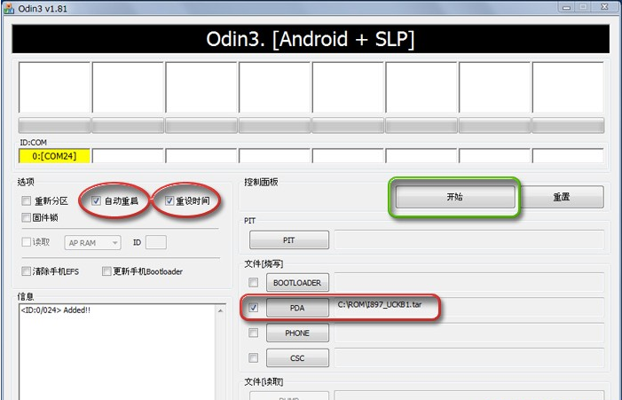Uncheck the box beside PDA button

253,308
